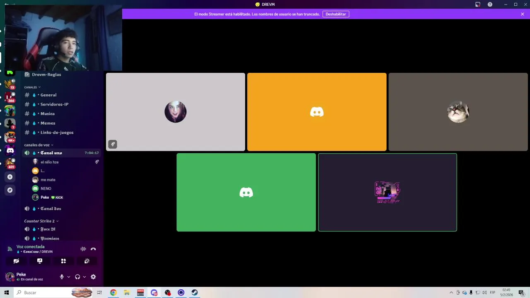Open Discover servers compass icon

coord(10,190)
